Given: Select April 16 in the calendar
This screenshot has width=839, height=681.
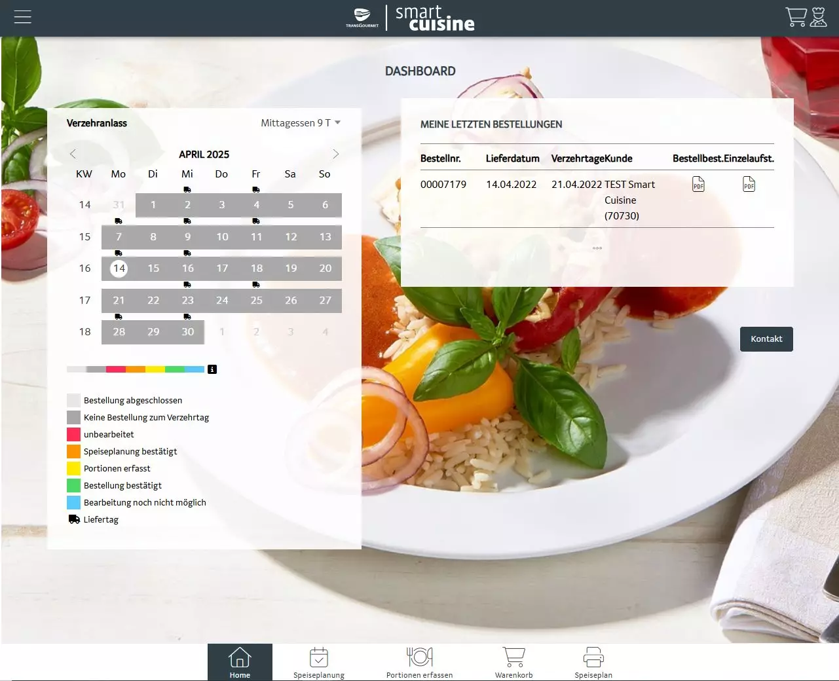Looking at the screenshot, I should 188,268.
